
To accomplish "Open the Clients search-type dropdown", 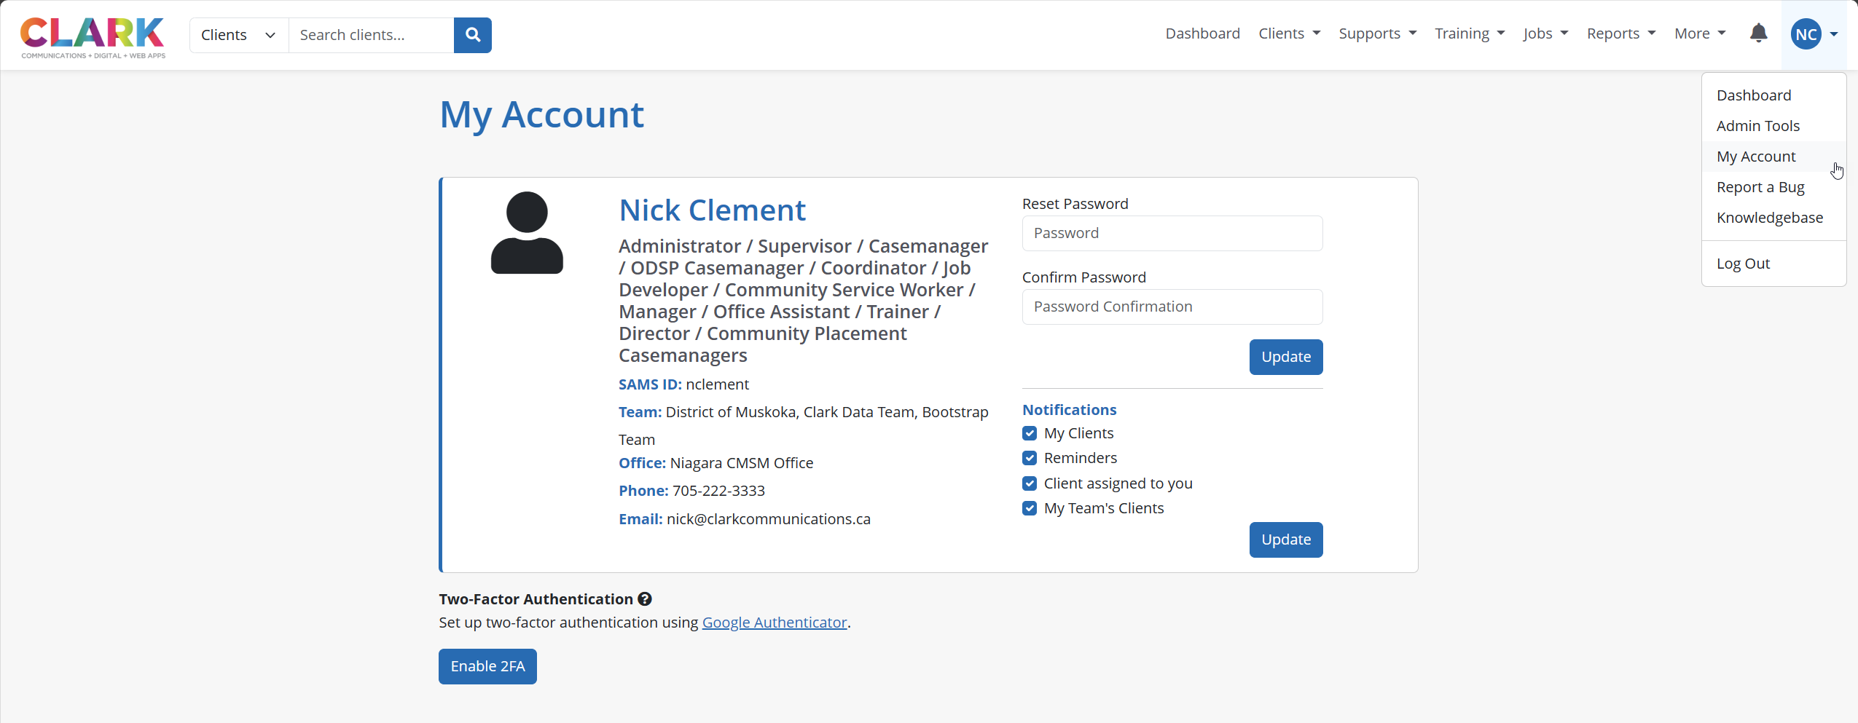I will tap(238, 35).
